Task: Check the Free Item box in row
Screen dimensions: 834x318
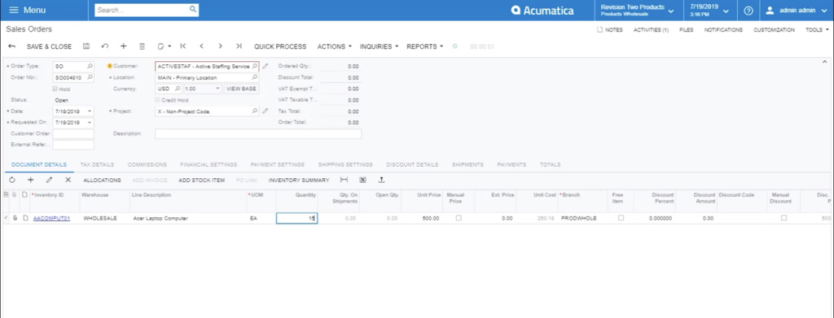Action: click(621, 218)
